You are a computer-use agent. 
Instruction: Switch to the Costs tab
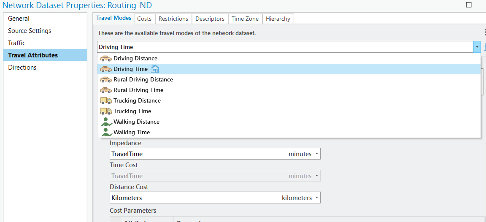point(144,19)
